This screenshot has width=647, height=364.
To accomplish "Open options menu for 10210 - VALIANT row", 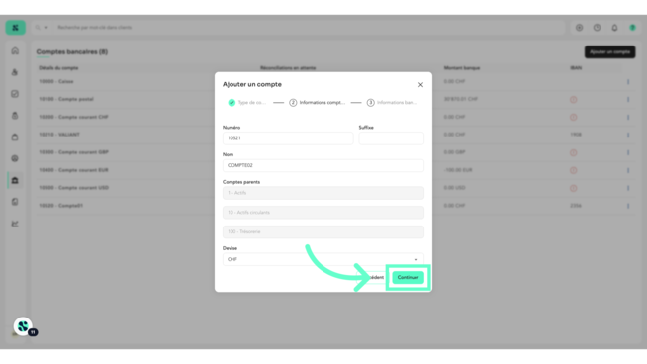I will coord(628,135).
